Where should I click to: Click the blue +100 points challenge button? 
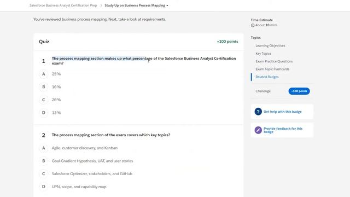pos(299,91)
